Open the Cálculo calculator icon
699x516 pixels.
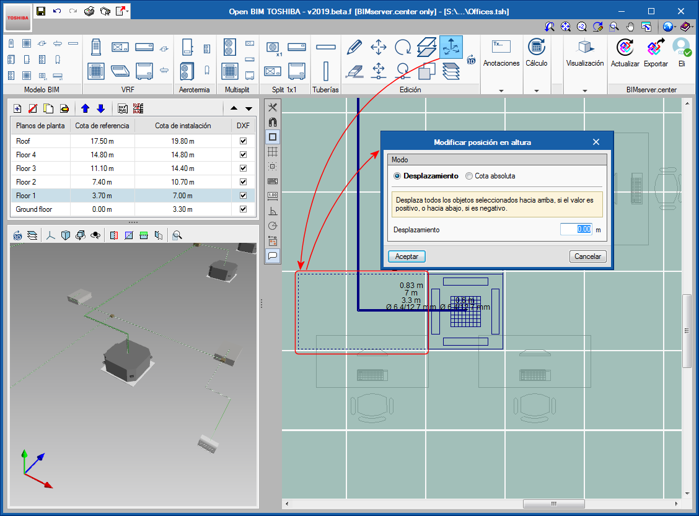tap(536, 47)
